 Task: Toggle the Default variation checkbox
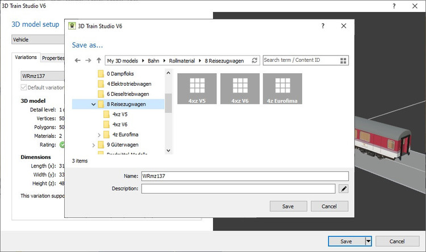(24, 87)
